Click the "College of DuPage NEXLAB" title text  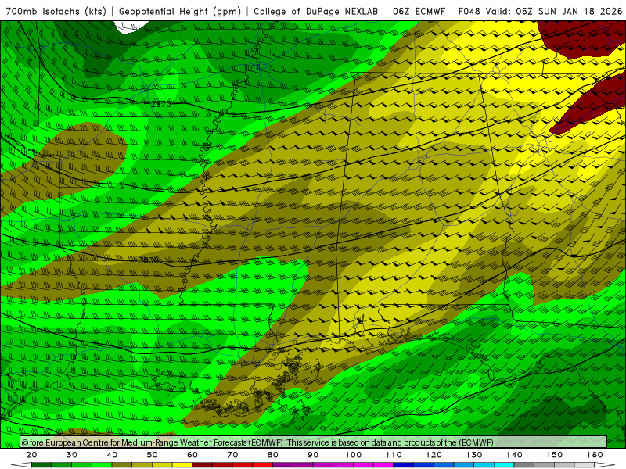pos(316,12)
